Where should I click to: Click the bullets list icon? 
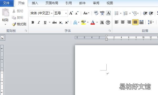coord(117,13)
